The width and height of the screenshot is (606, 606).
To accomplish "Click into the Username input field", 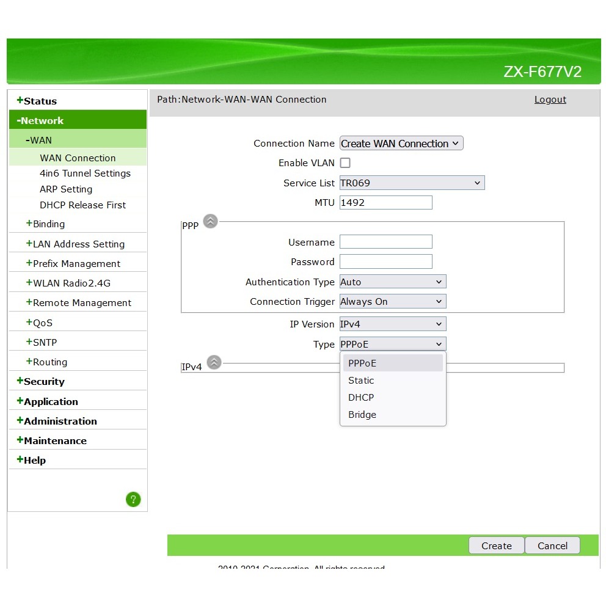I will pyautogui.click(x=385, y=242).
